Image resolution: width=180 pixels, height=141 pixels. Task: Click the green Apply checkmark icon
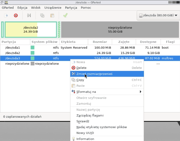tap(65, 15)
